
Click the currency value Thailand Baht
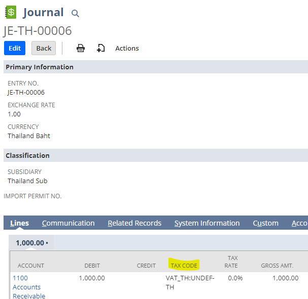29,136
